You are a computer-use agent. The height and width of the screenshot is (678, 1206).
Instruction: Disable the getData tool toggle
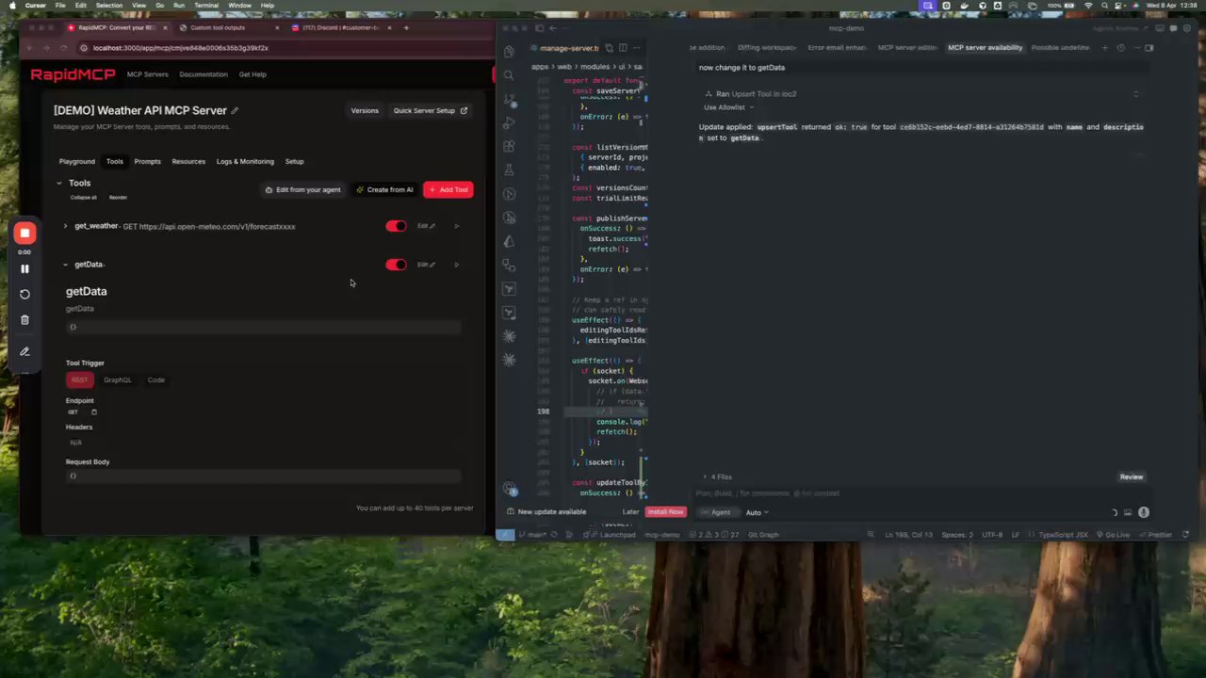[x=396, y=265]
